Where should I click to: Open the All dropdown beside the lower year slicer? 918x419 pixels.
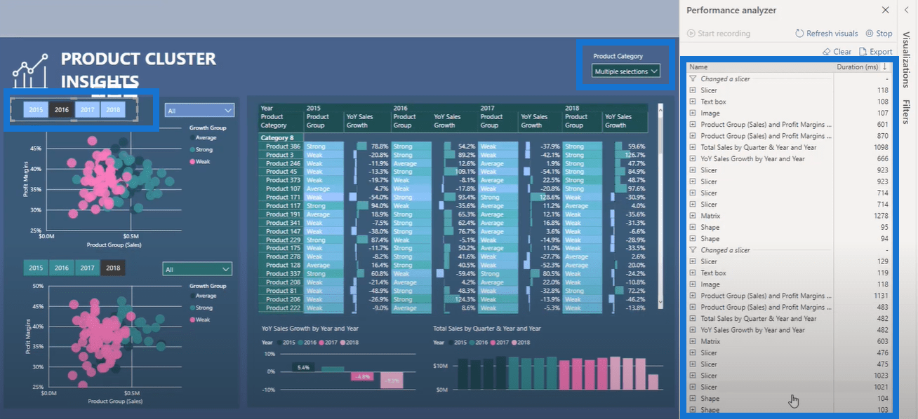click(197, 269)
